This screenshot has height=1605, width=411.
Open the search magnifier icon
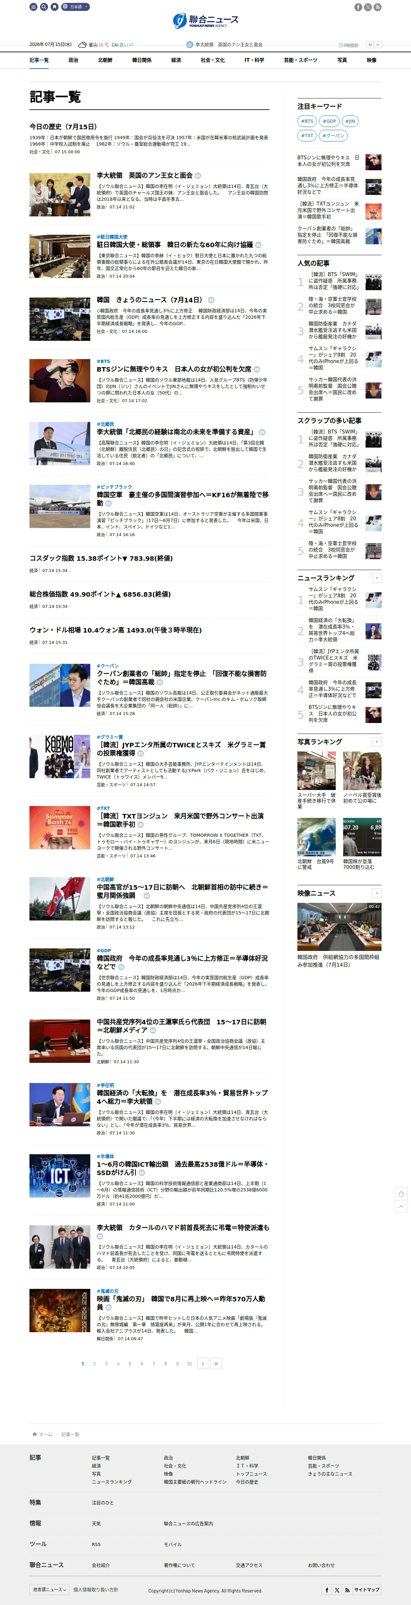44,7
